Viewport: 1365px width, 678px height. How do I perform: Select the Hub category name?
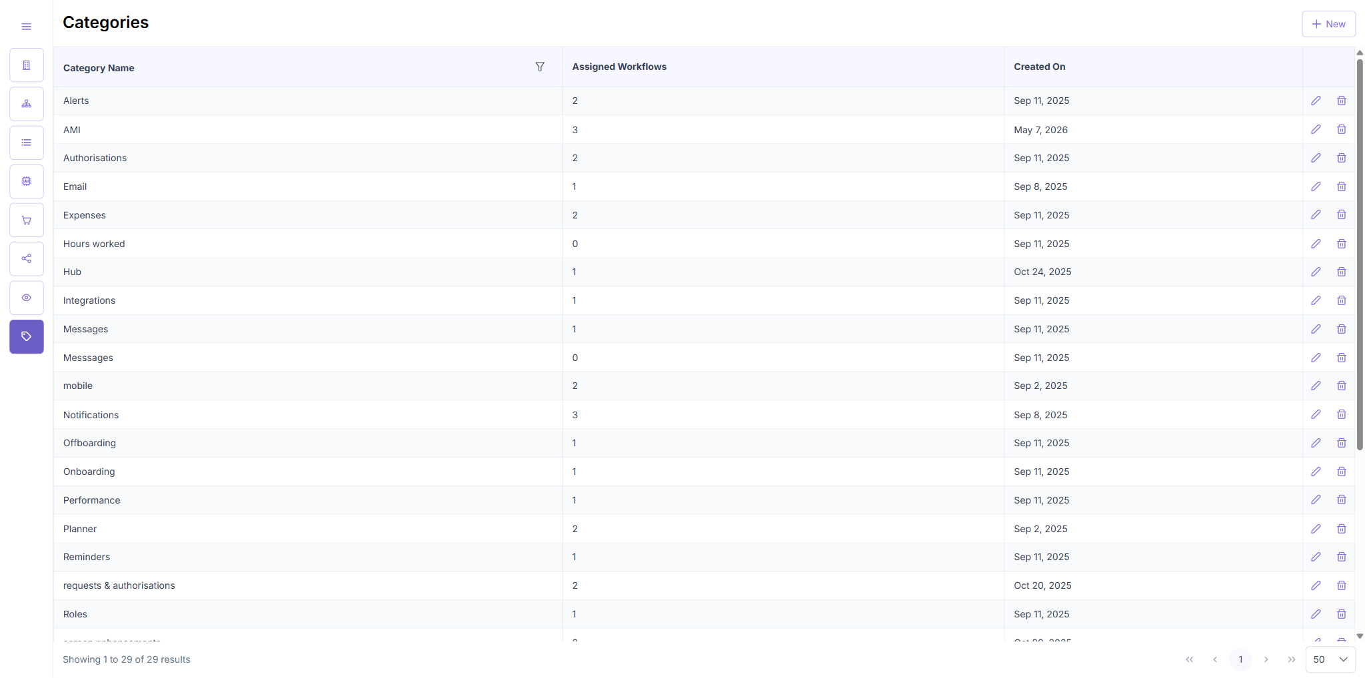[72, 272]
